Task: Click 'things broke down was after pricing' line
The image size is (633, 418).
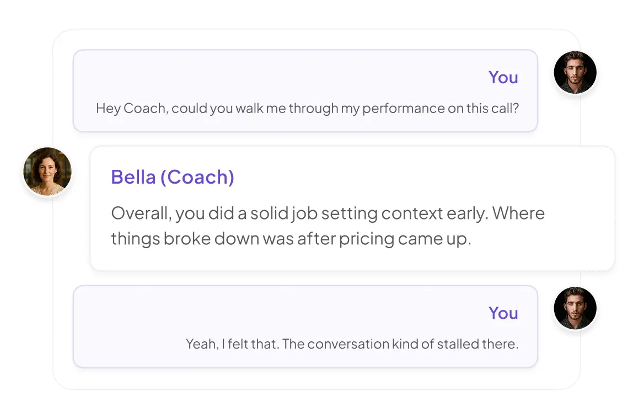Action: [291, 239]
